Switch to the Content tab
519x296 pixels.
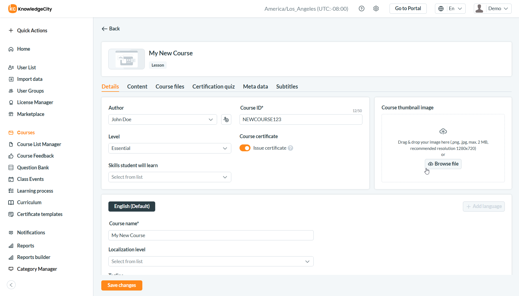point(137,87)
